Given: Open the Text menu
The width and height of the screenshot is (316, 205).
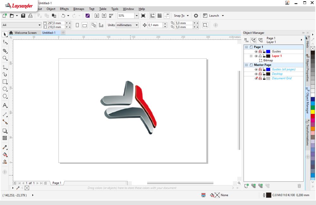Looking at the screenshot, I should click(x=92, y=9).
